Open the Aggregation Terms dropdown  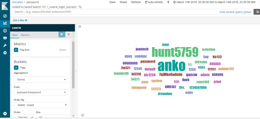click(41, 80)
